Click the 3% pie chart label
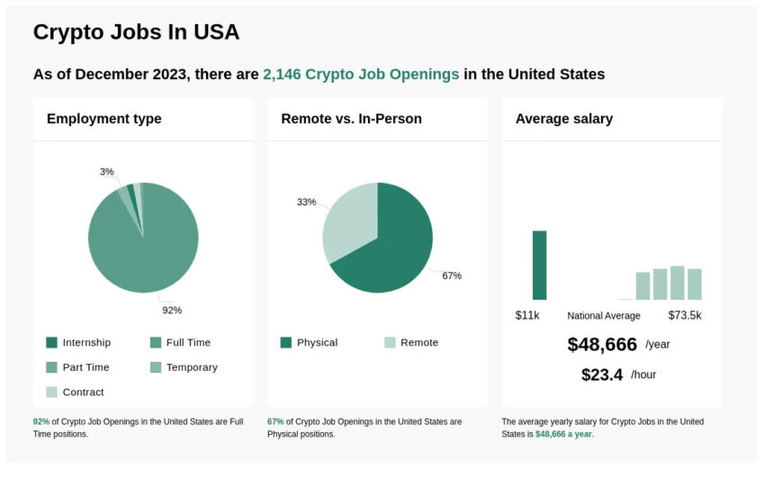The width and height of the screenshot is (765, 479). pyautogui.click(x=107, y=172)
